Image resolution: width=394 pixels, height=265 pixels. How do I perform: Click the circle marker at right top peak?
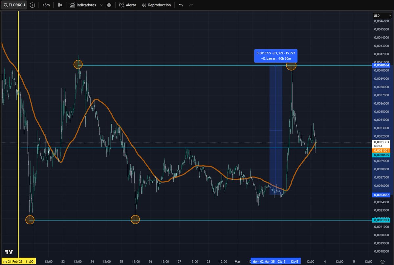291,65
